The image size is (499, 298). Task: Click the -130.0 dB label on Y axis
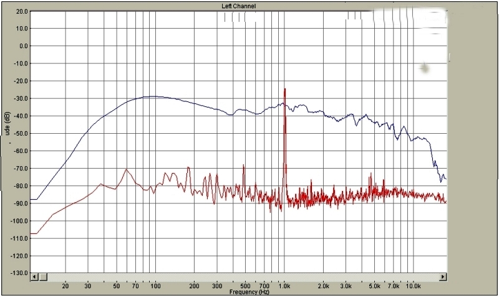(19, 273)
